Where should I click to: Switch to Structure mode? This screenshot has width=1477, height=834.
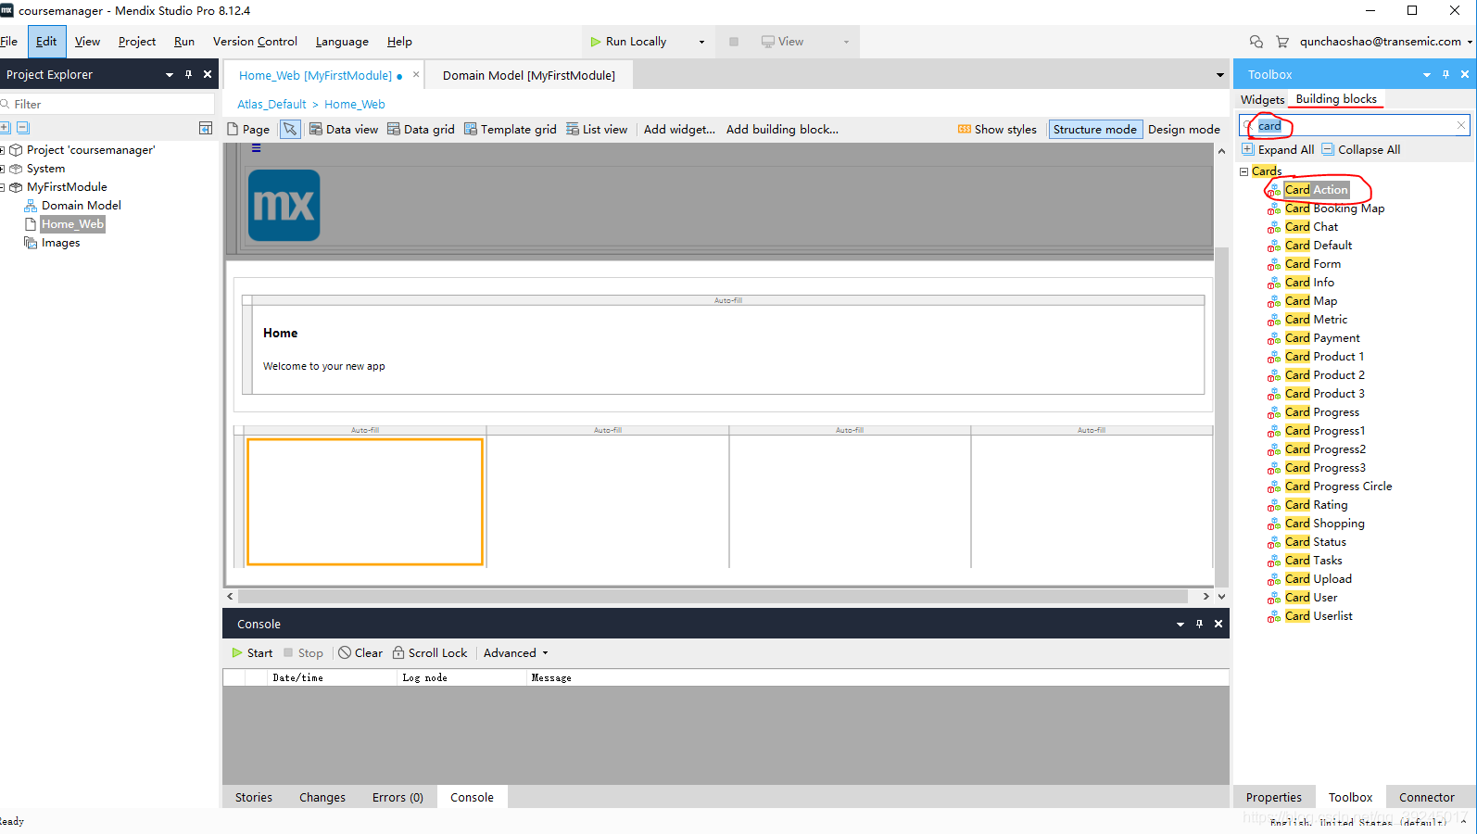[x=1094, y=130]
